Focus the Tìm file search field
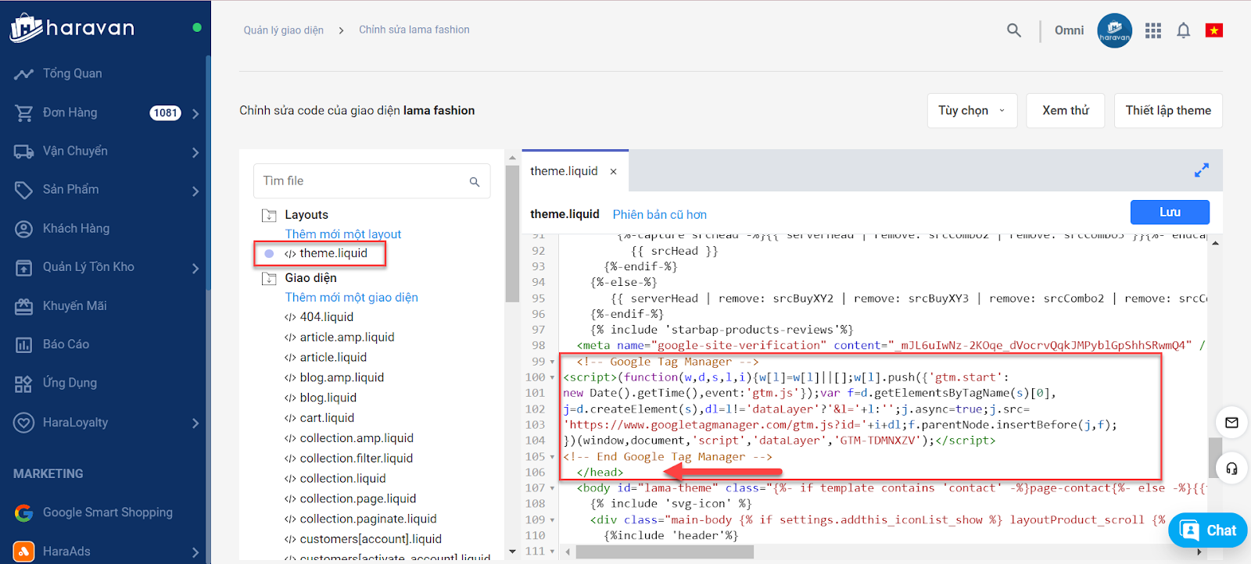 coord(361,181)
